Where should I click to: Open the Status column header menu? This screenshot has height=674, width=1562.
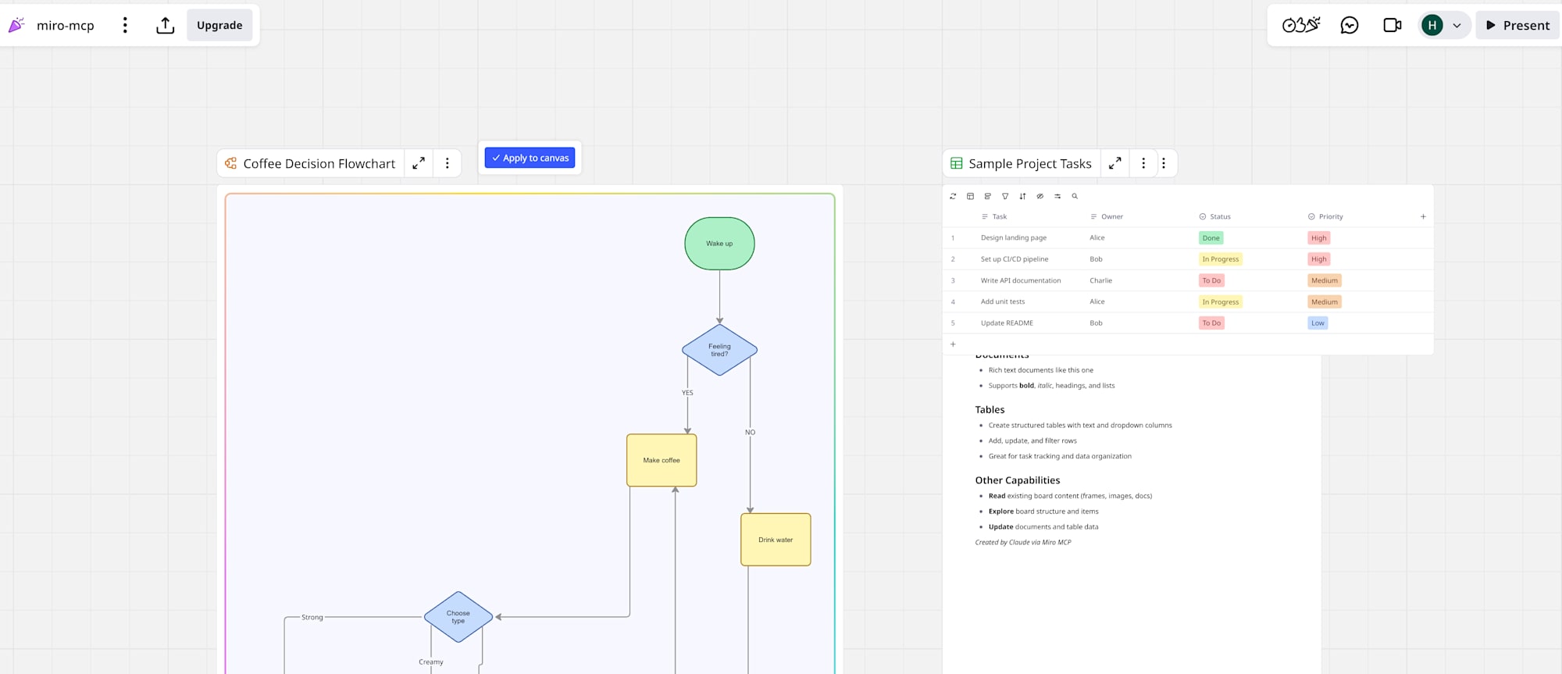point(1220,216)
